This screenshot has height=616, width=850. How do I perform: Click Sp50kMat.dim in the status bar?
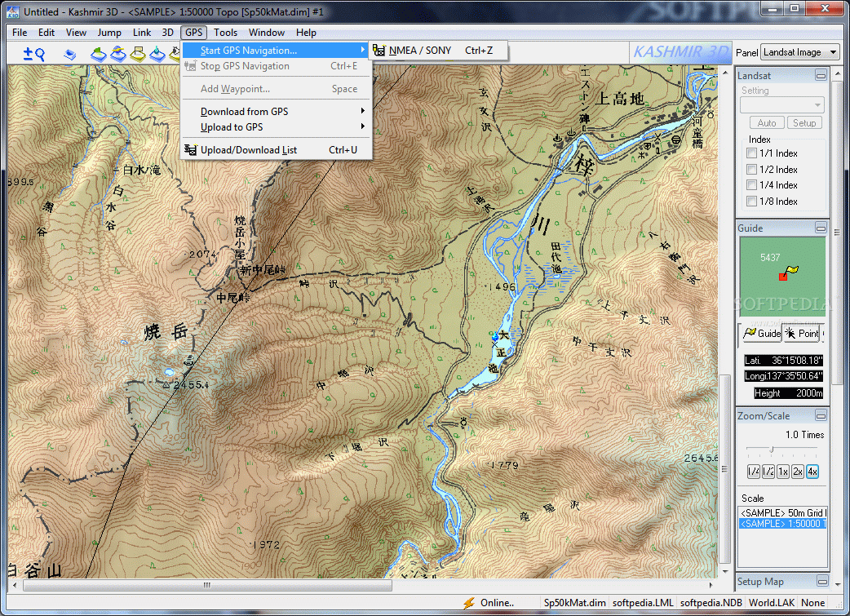coord(574,602)
